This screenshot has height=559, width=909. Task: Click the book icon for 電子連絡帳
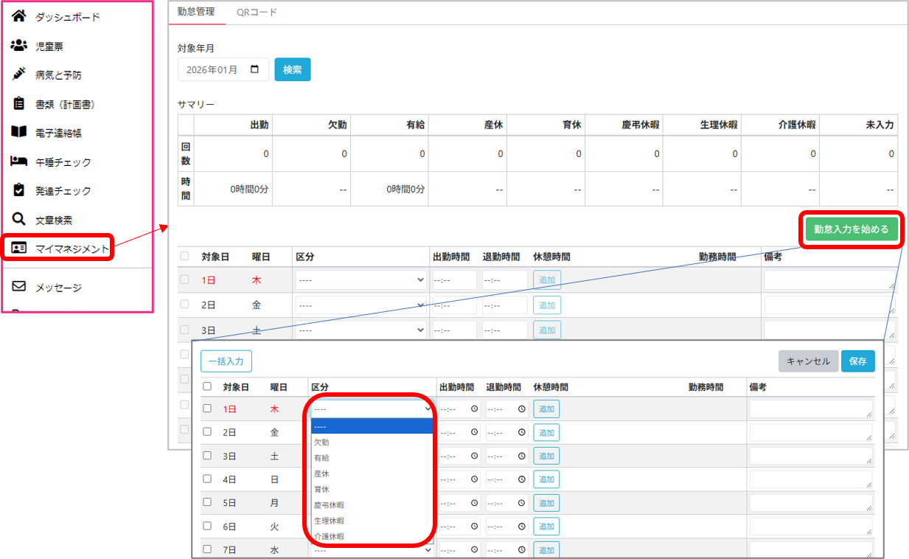pyautogui.click(x=19, y=132)
